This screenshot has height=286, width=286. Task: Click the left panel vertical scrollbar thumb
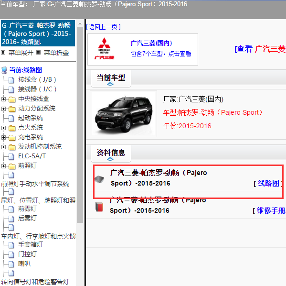pos(80,125)
